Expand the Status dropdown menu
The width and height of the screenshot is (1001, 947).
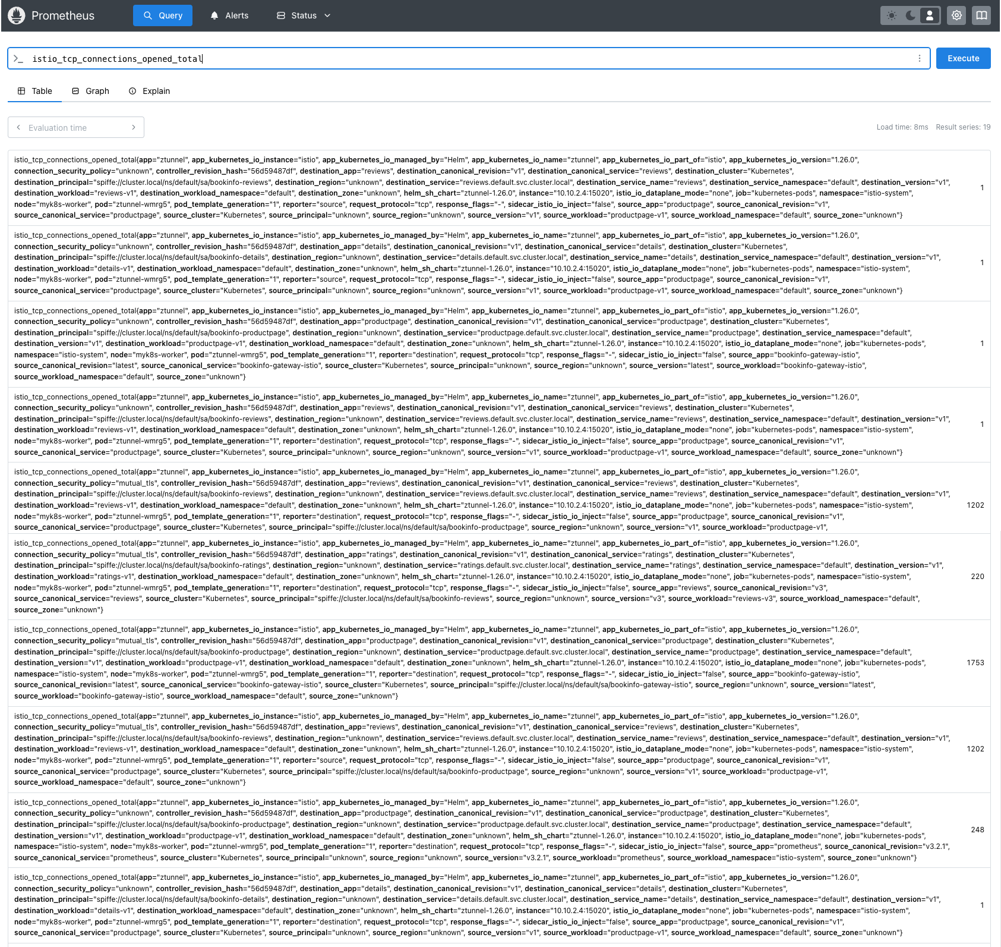click(304, 15)
